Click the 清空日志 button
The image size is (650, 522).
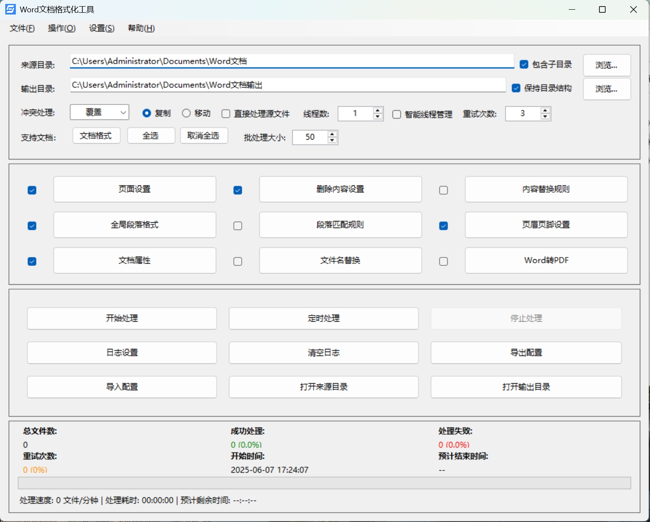click(x=324, y=353)
